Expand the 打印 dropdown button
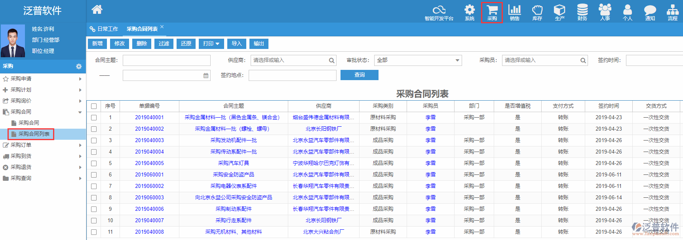This screenshot has width=683, height=240. point(211,44)
